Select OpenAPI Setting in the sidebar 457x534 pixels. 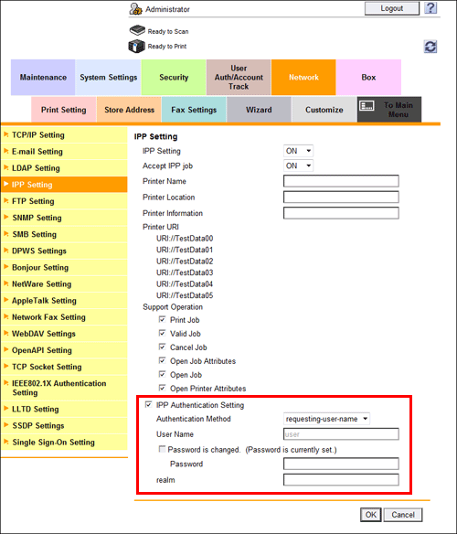click(64, 350)
